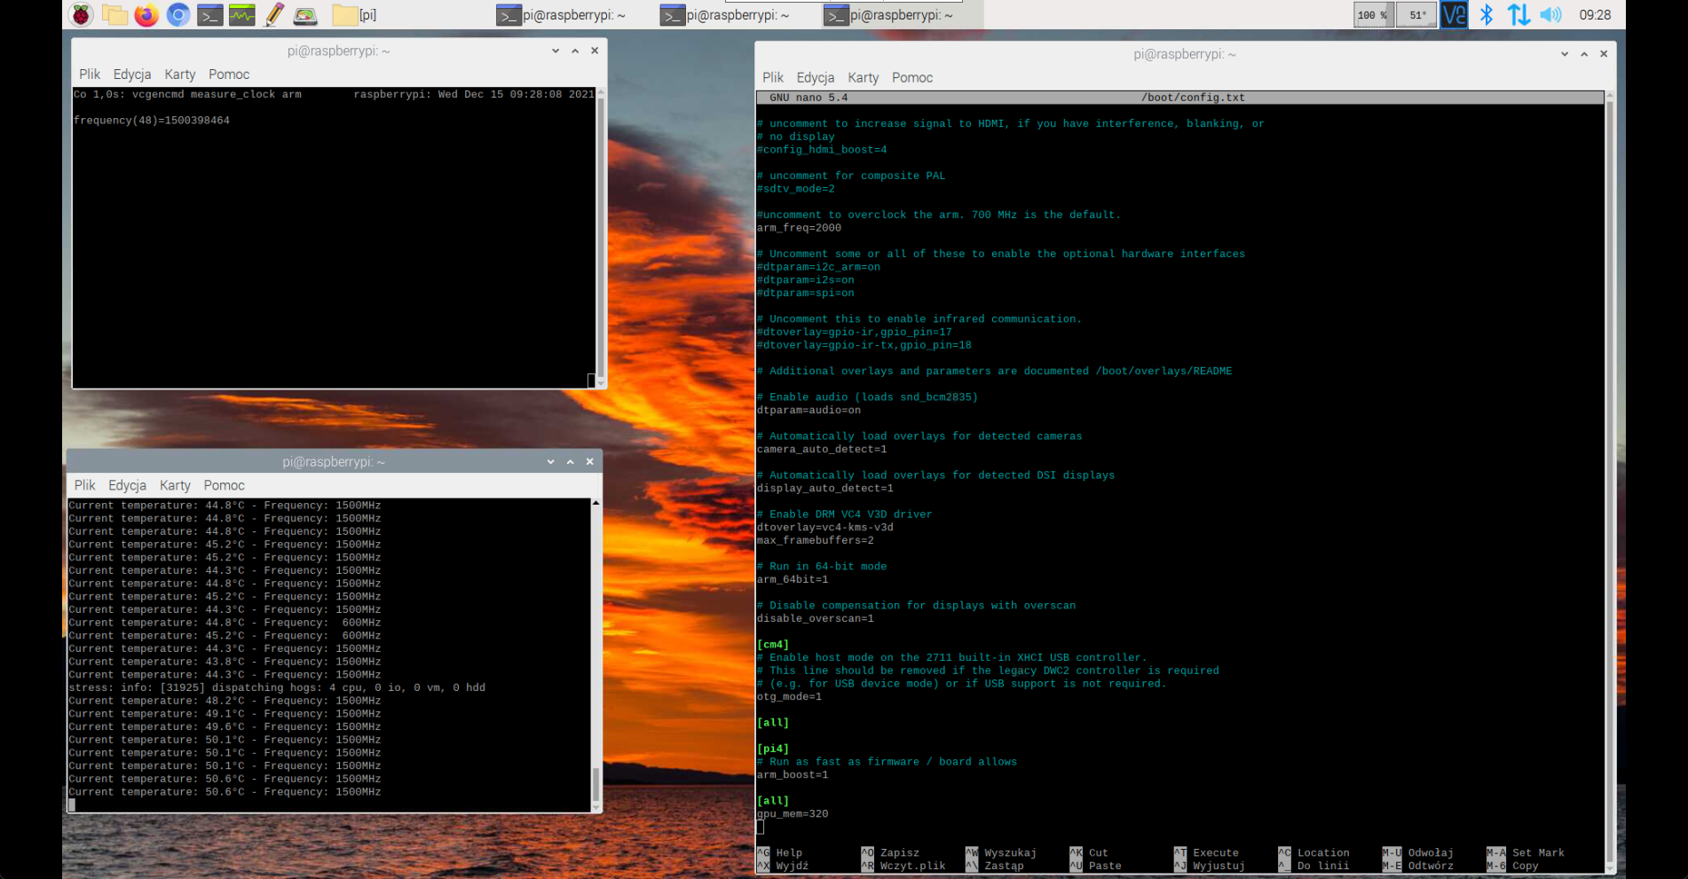This screenshot has height=879, width=1688.
Task: Minimize the nano terminal window
Action: coord(1565,54)
